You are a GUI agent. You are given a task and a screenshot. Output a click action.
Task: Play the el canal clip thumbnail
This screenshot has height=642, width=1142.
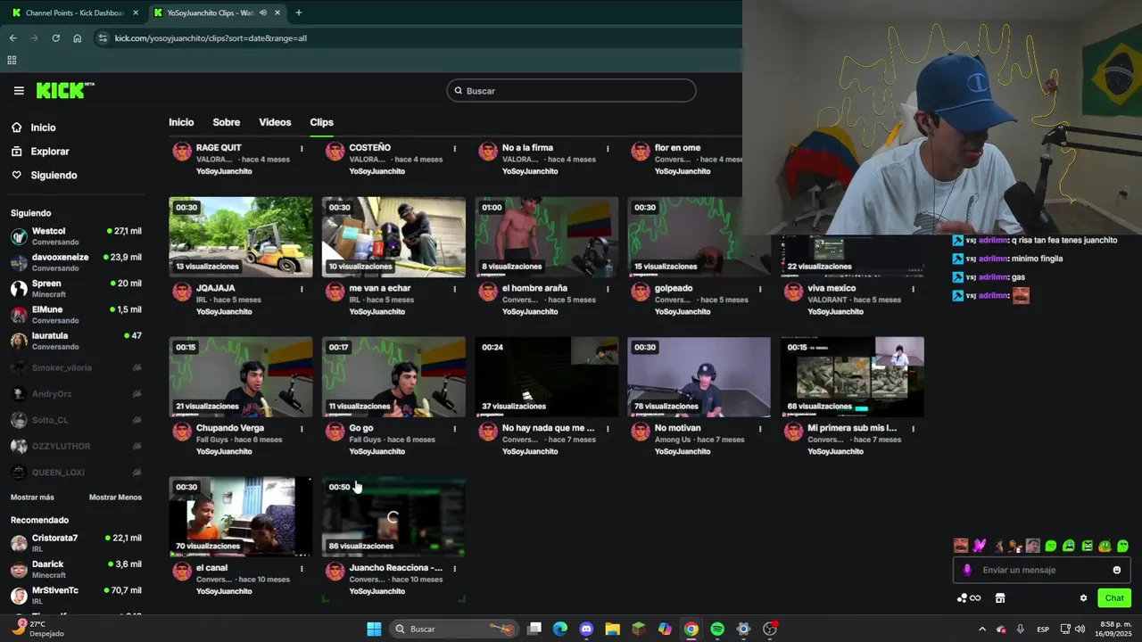241,516
